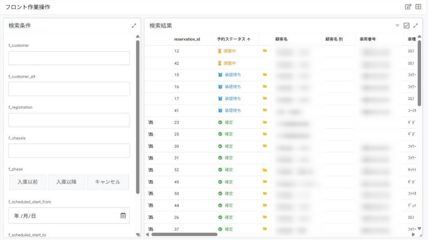Click the reservation_id column header
The height and width of the screenshot is (240, 428).
(187, 39)
